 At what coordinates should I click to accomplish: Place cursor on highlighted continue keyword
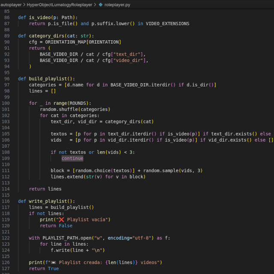[72, 158]
